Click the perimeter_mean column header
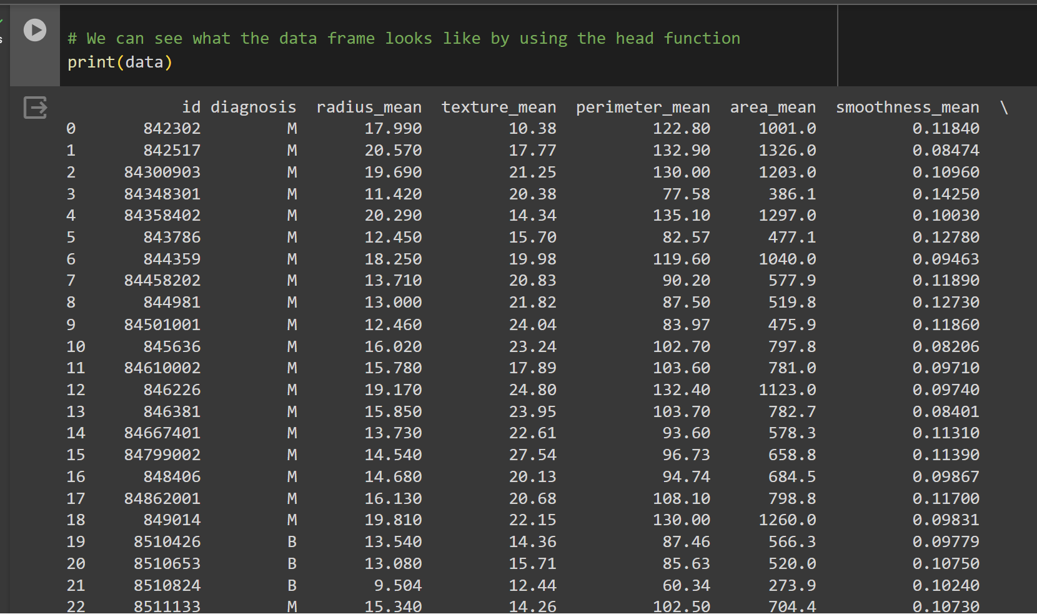Viewport: 1037px width, 614px height. pyautogui.click(x=643, y=108)
